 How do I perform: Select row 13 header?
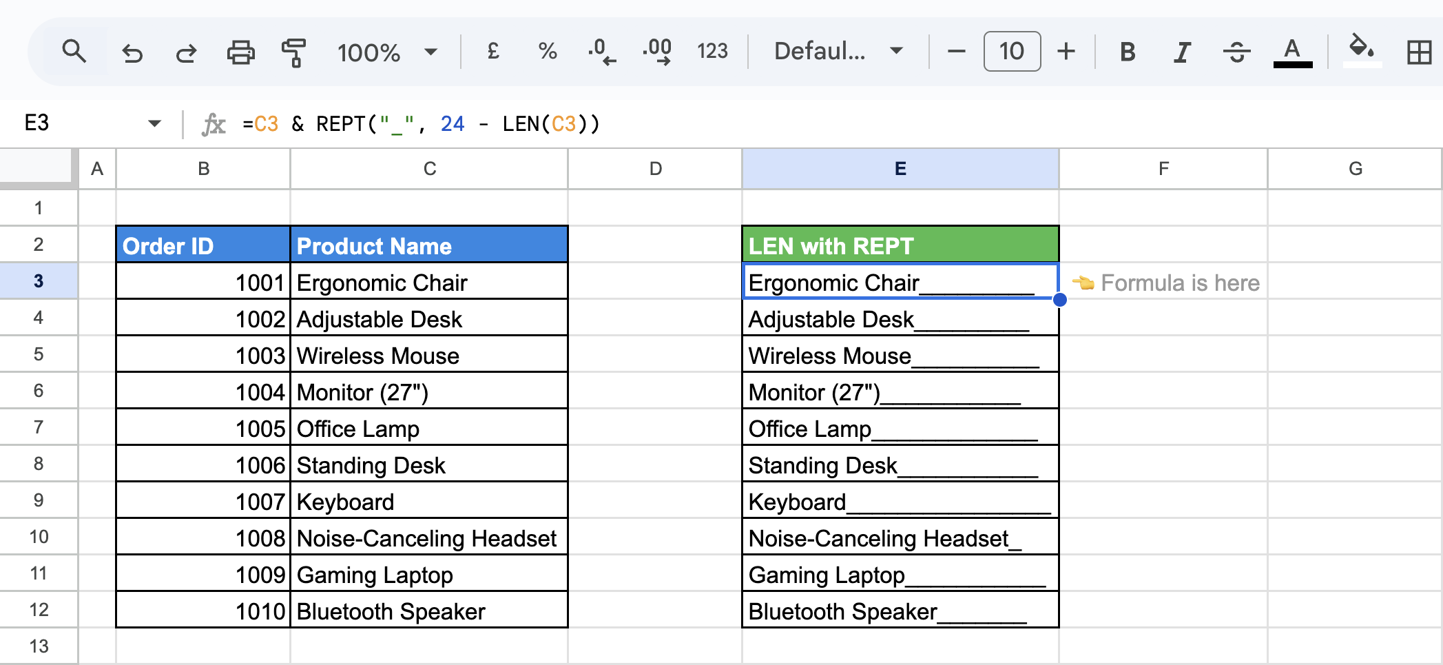pyautogui.click(x=39, y=646)
